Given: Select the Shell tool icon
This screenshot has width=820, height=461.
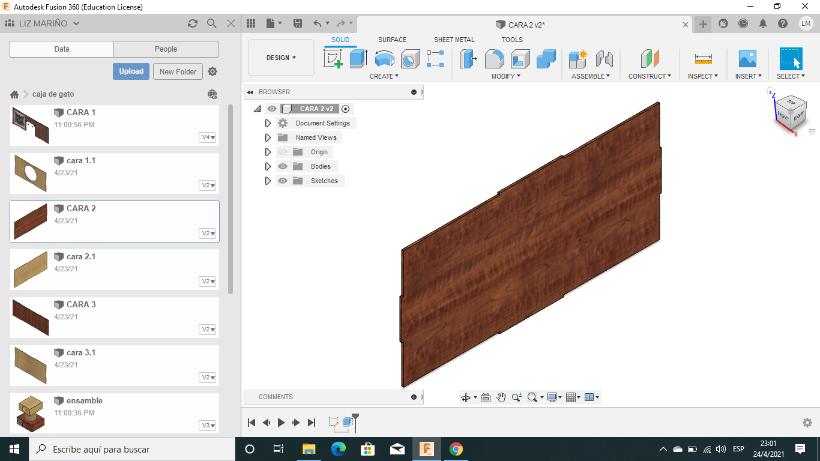Looking at the screenshot, I should [x=520, y=59].
